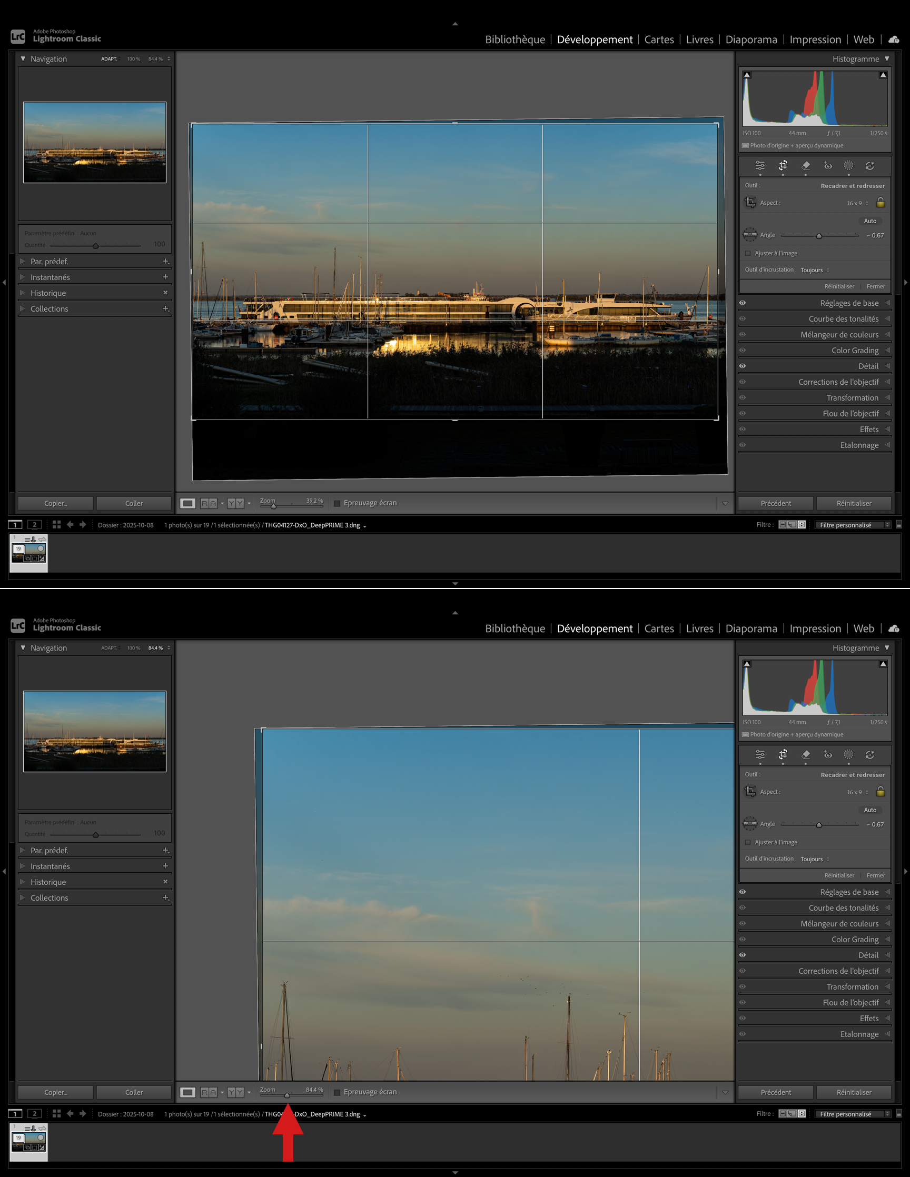Click the 'Précédent' button in lower window
Image resolution: width=910 pixels, height=1177 pixels.
(775, 1092)
